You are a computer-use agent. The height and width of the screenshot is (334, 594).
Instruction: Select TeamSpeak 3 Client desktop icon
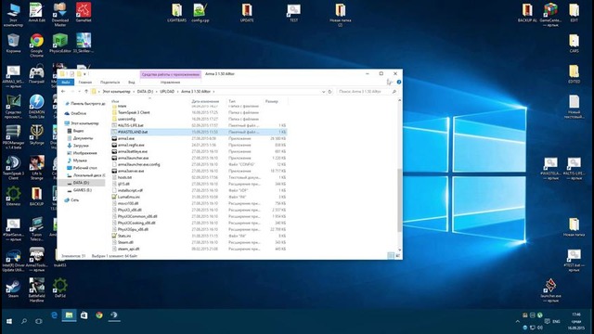(13, 168)
